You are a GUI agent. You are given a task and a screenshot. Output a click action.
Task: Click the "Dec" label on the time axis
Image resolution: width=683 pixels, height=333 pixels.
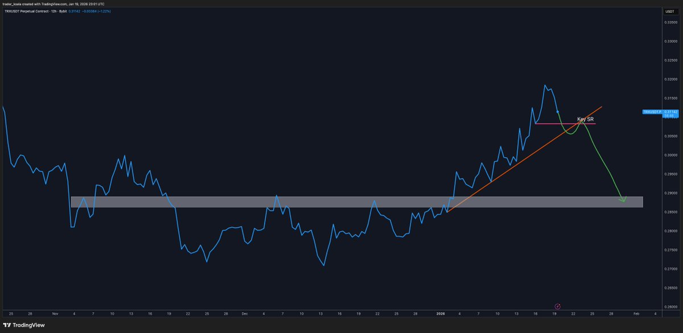244,313
